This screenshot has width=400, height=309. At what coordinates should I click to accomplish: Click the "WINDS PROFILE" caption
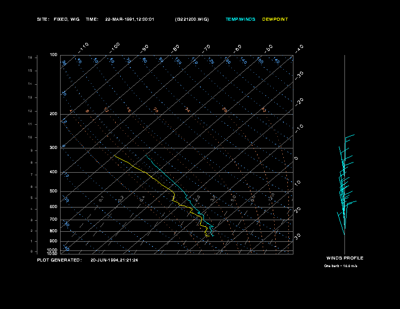pyautogui.click(x=345, y=258)
